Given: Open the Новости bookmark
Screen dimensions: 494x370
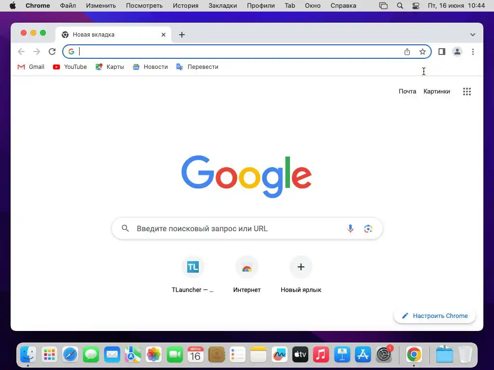Looking at the screenshot, I should coord(151,66).
